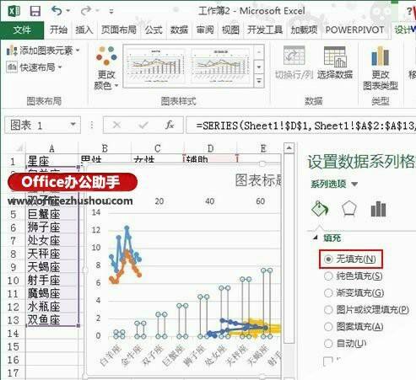This screenshot has height=380, width=416.
Task: Select column D header
Action: (210, 148)
